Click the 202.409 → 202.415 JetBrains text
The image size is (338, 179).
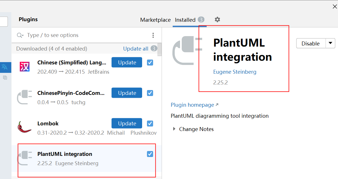pyautogui.click(x=73, y=72)
